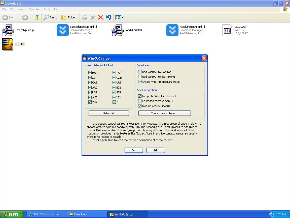The image size is (290, 218).
Task: Select the FamilyFeudDH-dm[1] download manager icon
Action: pos(172,30)
